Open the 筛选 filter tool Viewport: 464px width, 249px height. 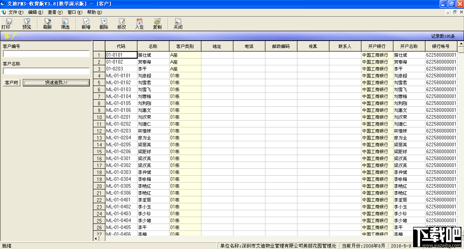tap(65, 24)
